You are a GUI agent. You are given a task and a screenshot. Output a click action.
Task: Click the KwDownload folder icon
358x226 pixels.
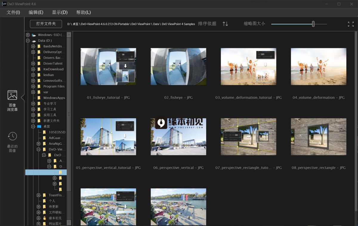[39, 69]
